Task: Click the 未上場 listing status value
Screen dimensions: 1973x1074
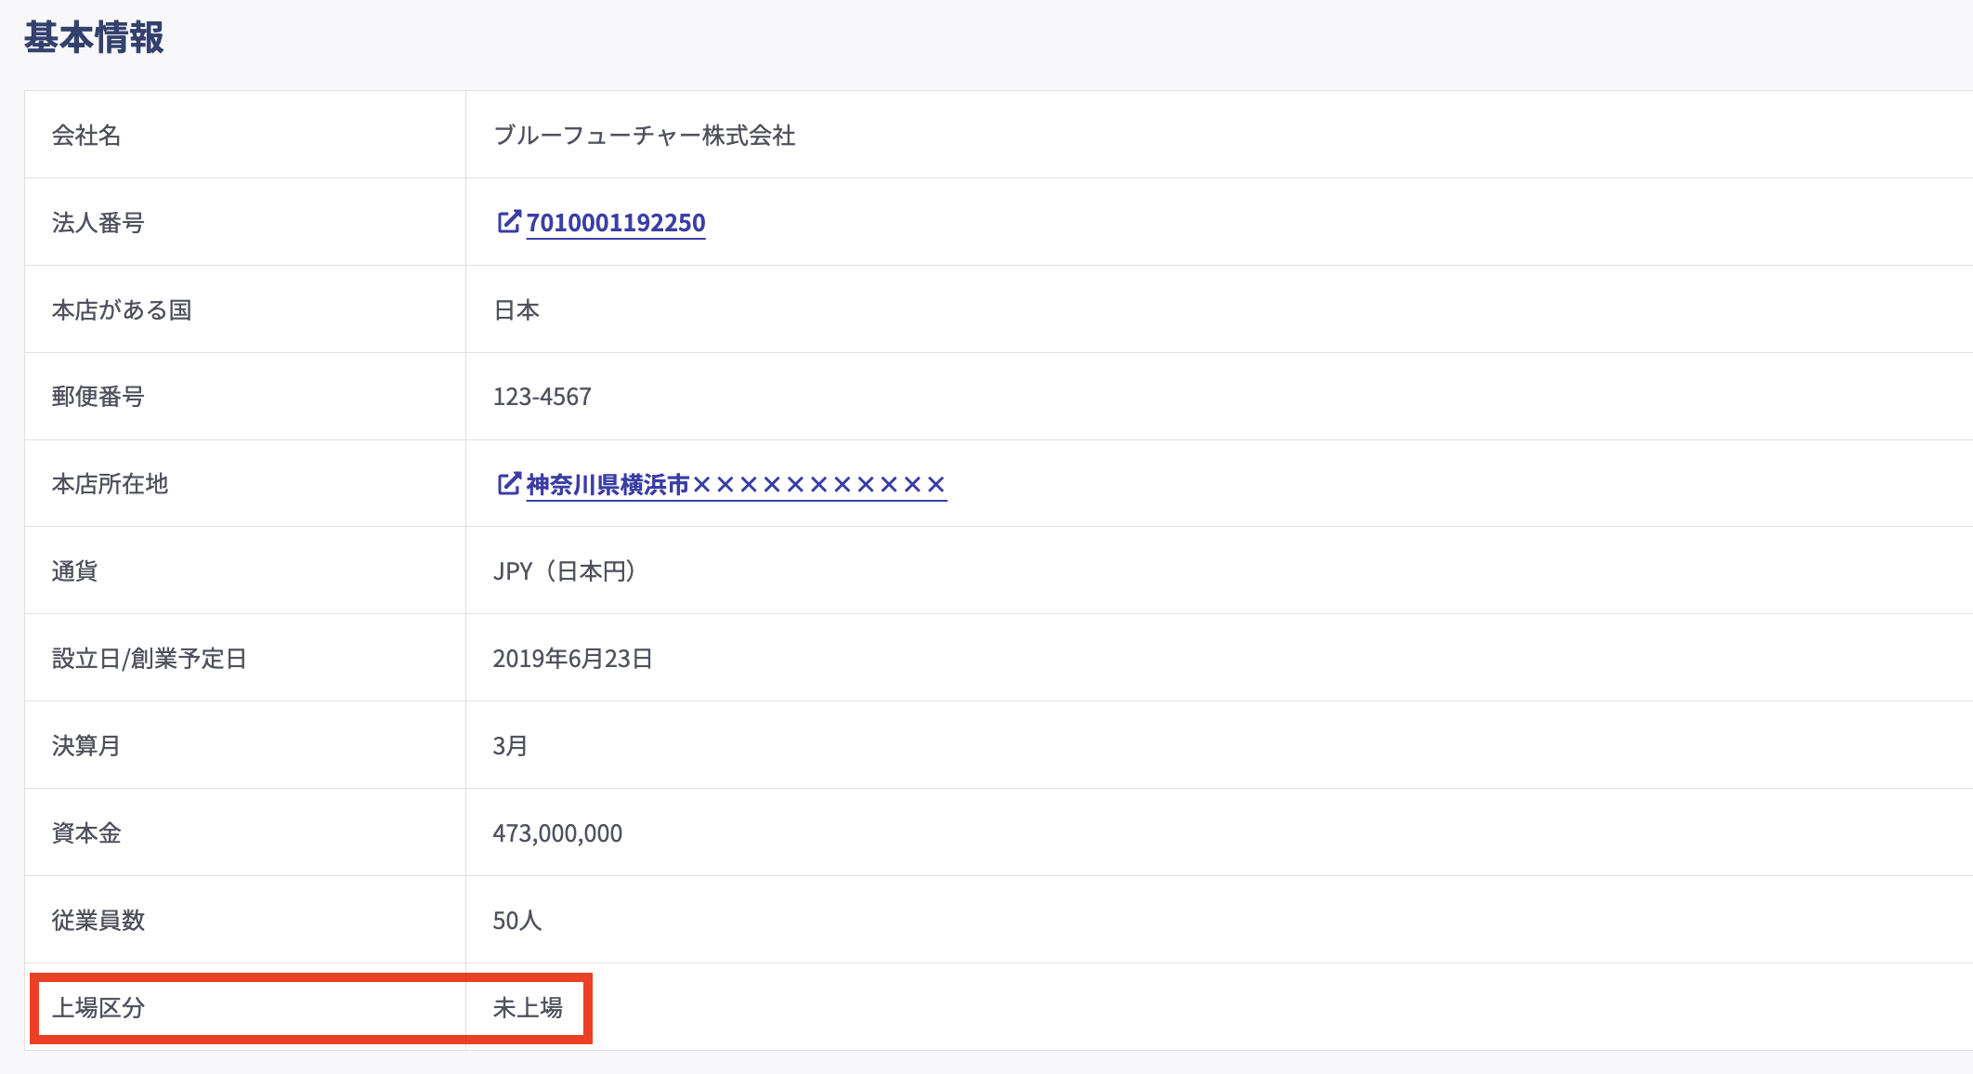Action: pos(528,1008)
